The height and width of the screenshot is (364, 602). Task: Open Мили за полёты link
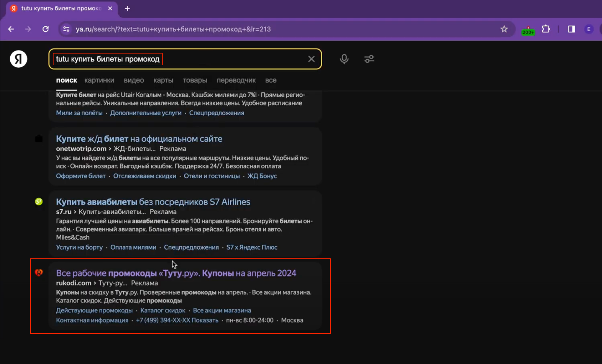click(x=79, y=113)
